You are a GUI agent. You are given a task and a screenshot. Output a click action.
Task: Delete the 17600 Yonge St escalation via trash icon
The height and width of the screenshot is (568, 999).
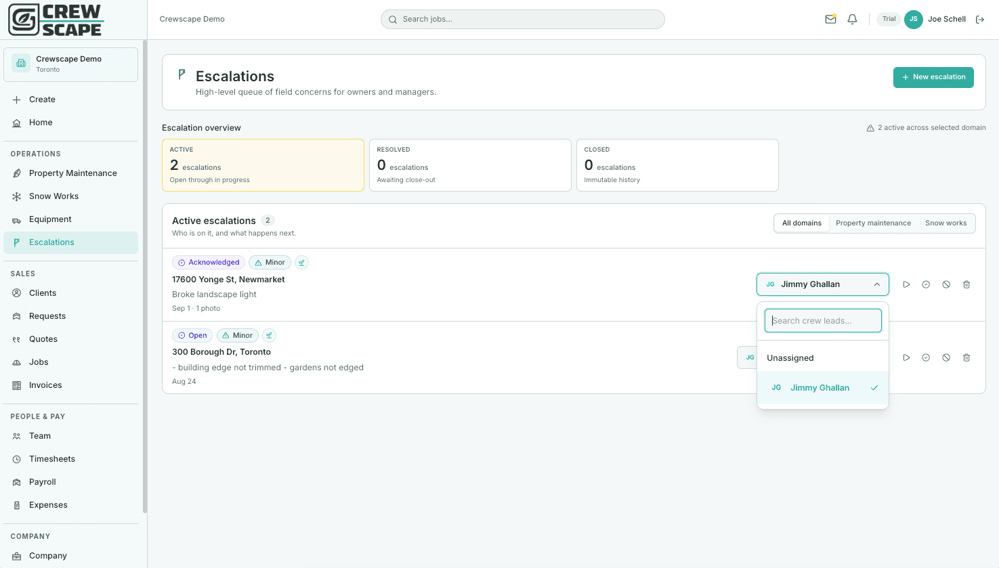point(966,284)
